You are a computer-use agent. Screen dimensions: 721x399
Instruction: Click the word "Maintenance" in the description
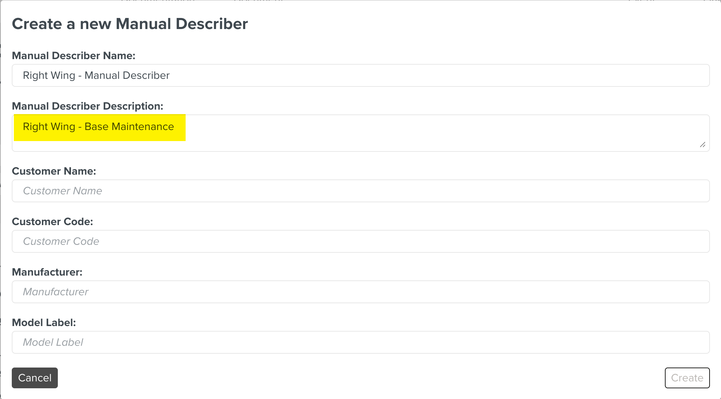tap(143, 127)
